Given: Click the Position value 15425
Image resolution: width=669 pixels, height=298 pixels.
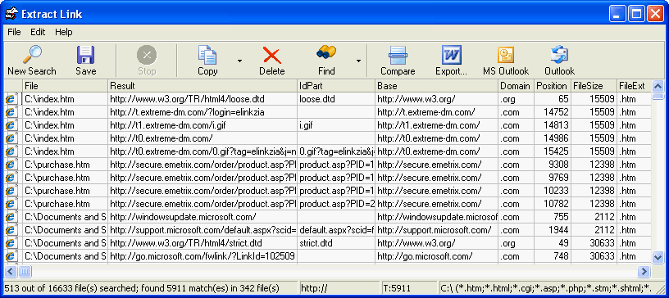Looking at the screenshot, I should (x=553, y=151).
